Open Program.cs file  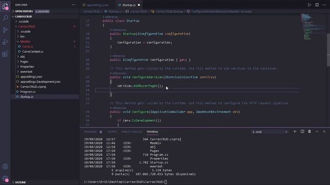(x=45, y=92)
